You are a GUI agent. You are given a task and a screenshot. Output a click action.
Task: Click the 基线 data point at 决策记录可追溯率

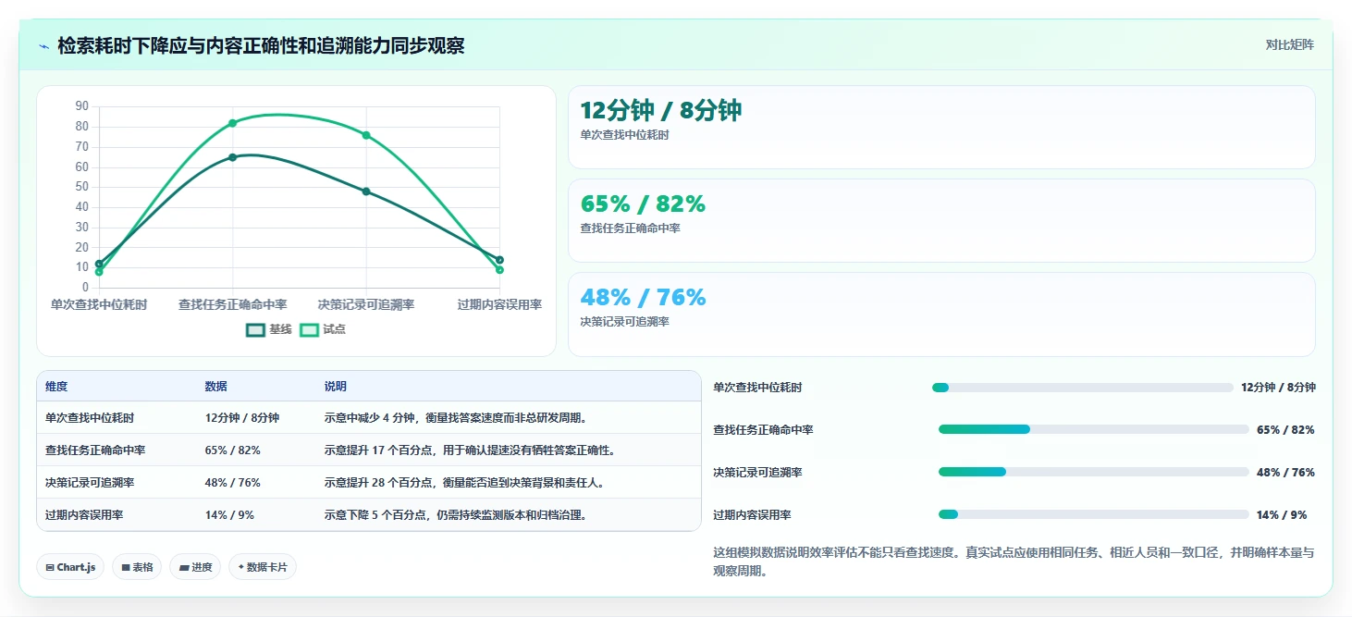(366, 191)
